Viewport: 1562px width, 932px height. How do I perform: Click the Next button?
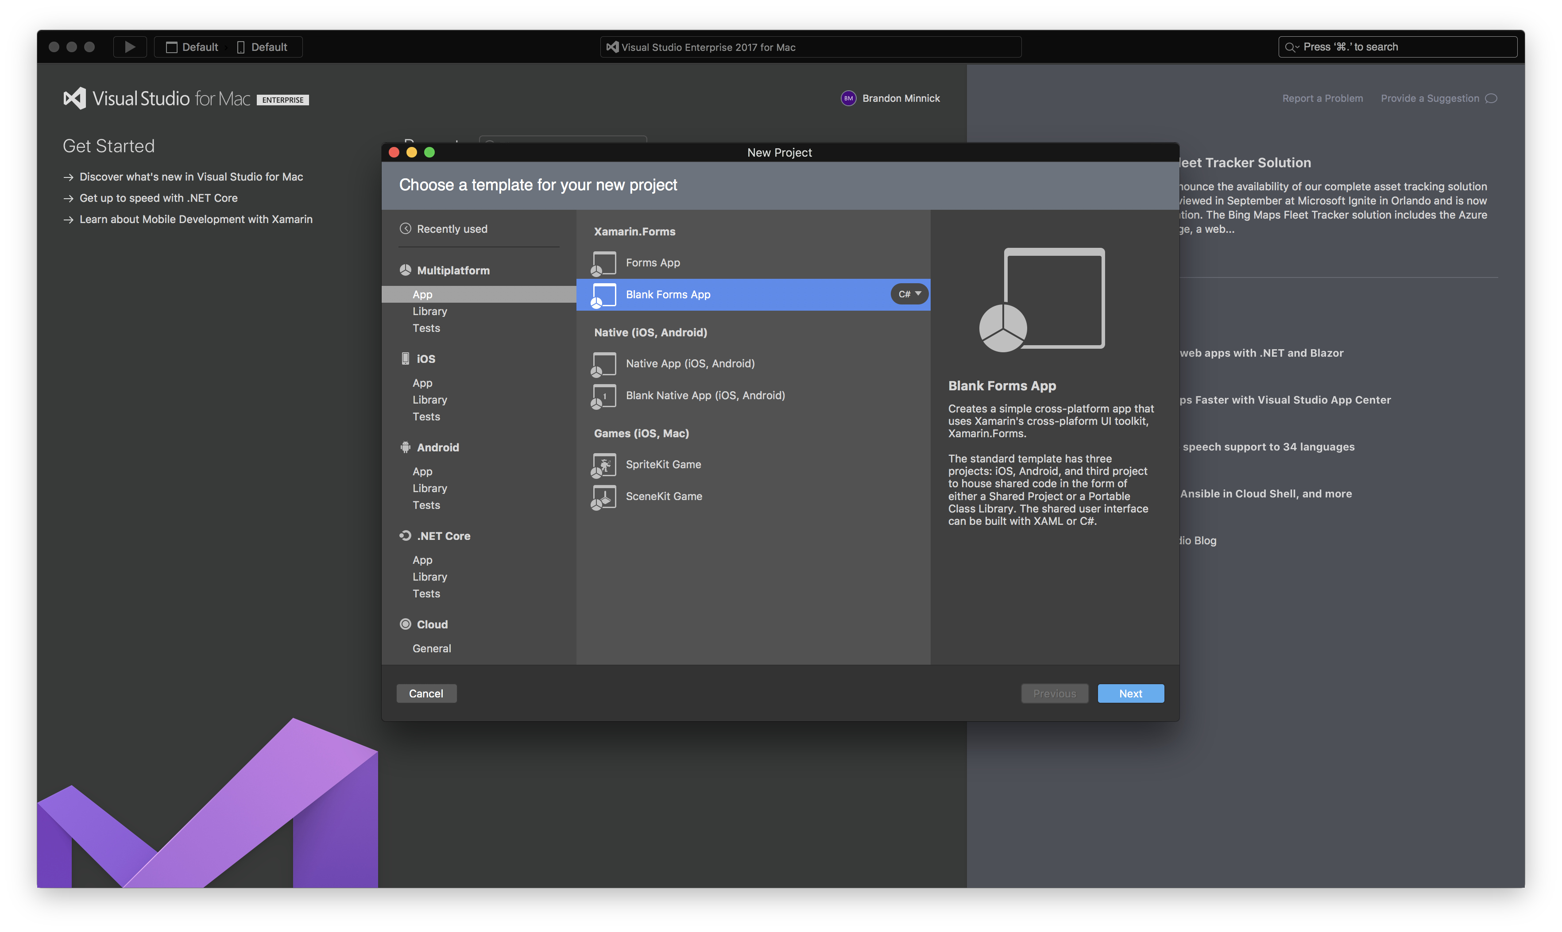[x=1130, y=693]
